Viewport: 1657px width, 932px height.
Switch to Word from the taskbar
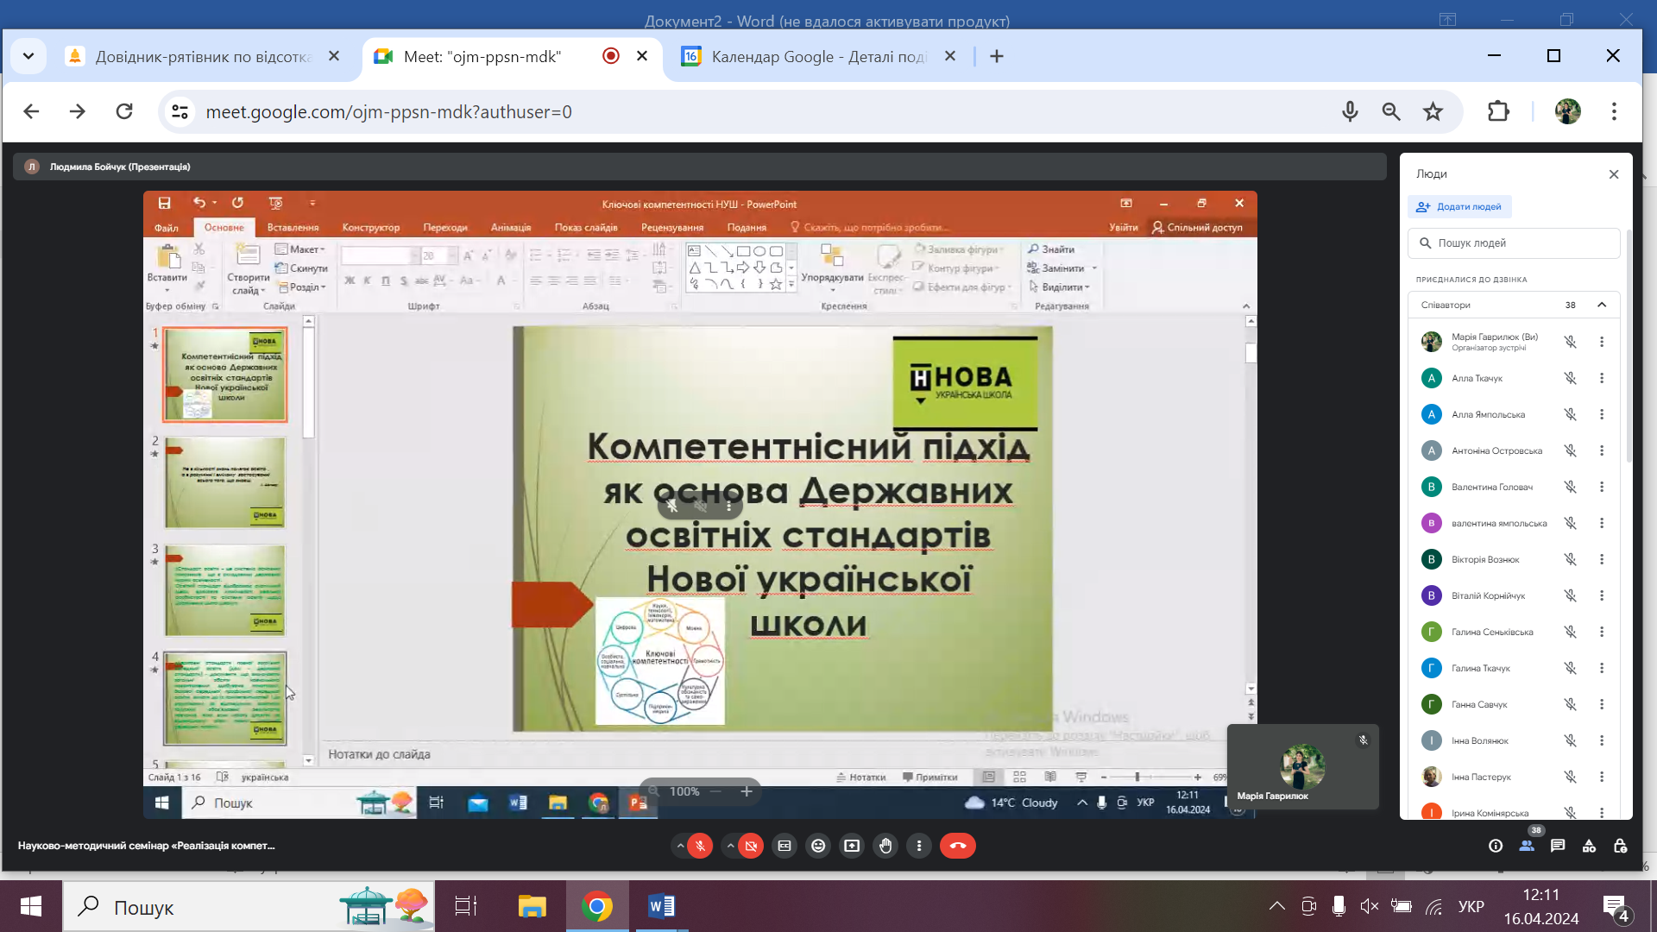662,906
